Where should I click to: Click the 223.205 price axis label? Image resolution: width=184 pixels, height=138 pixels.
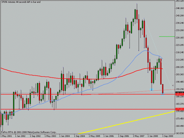180,45
